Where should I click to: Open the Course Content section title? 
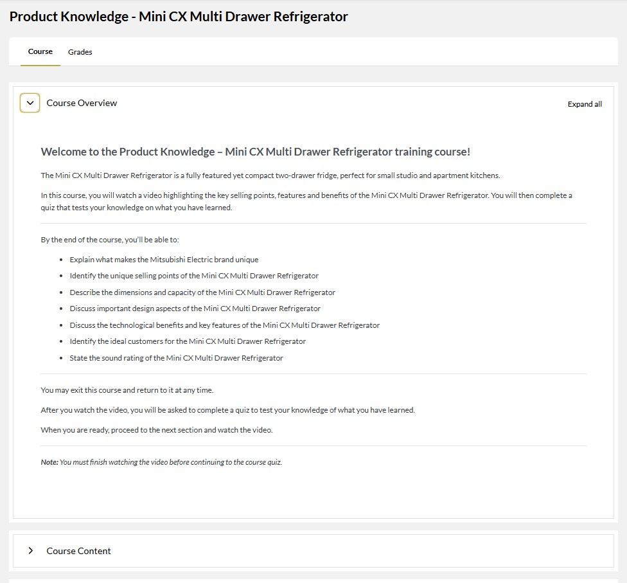(x=79, y=551)
